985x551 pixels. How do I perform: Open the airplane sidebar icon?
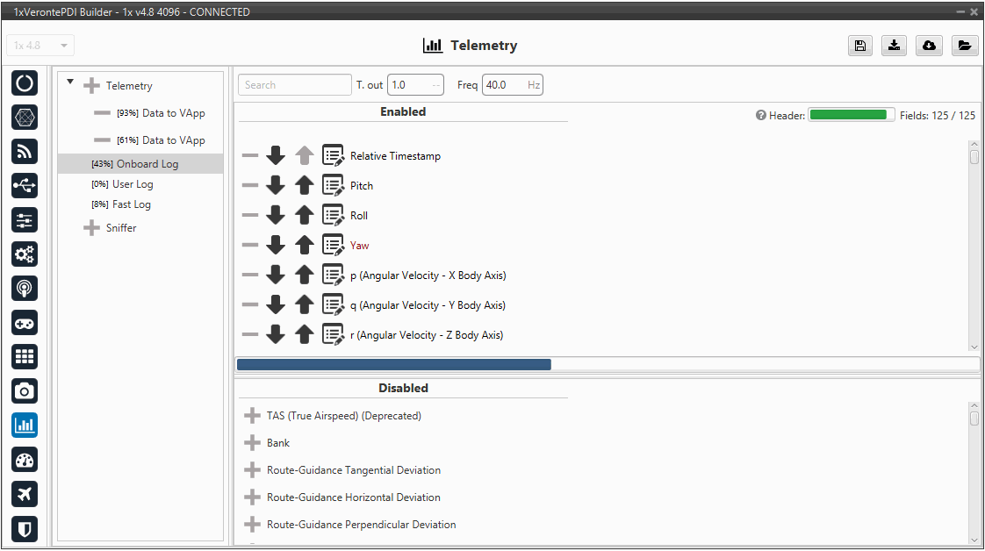pos(25,494)
